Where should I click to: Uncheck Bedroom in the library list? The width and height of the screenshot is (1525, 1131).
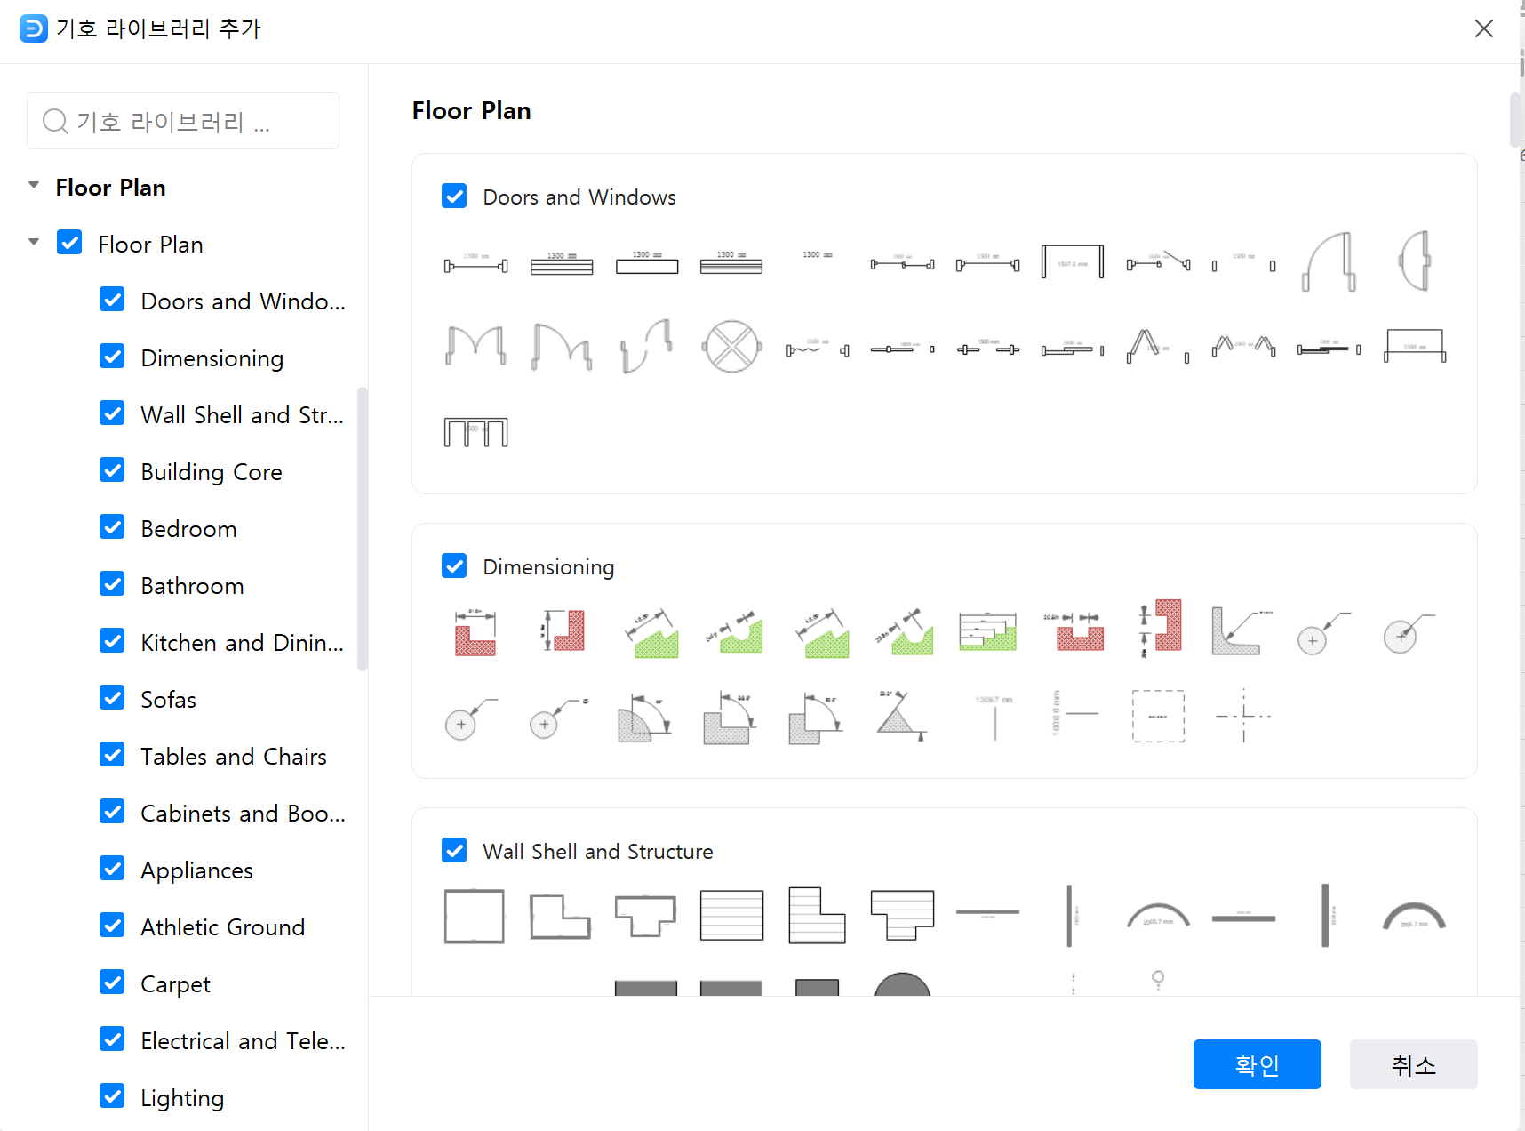point(113,527)
